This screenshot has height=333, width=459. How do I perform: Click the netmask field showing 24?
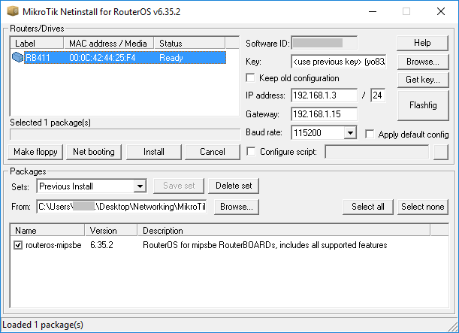tap(378, 95)
